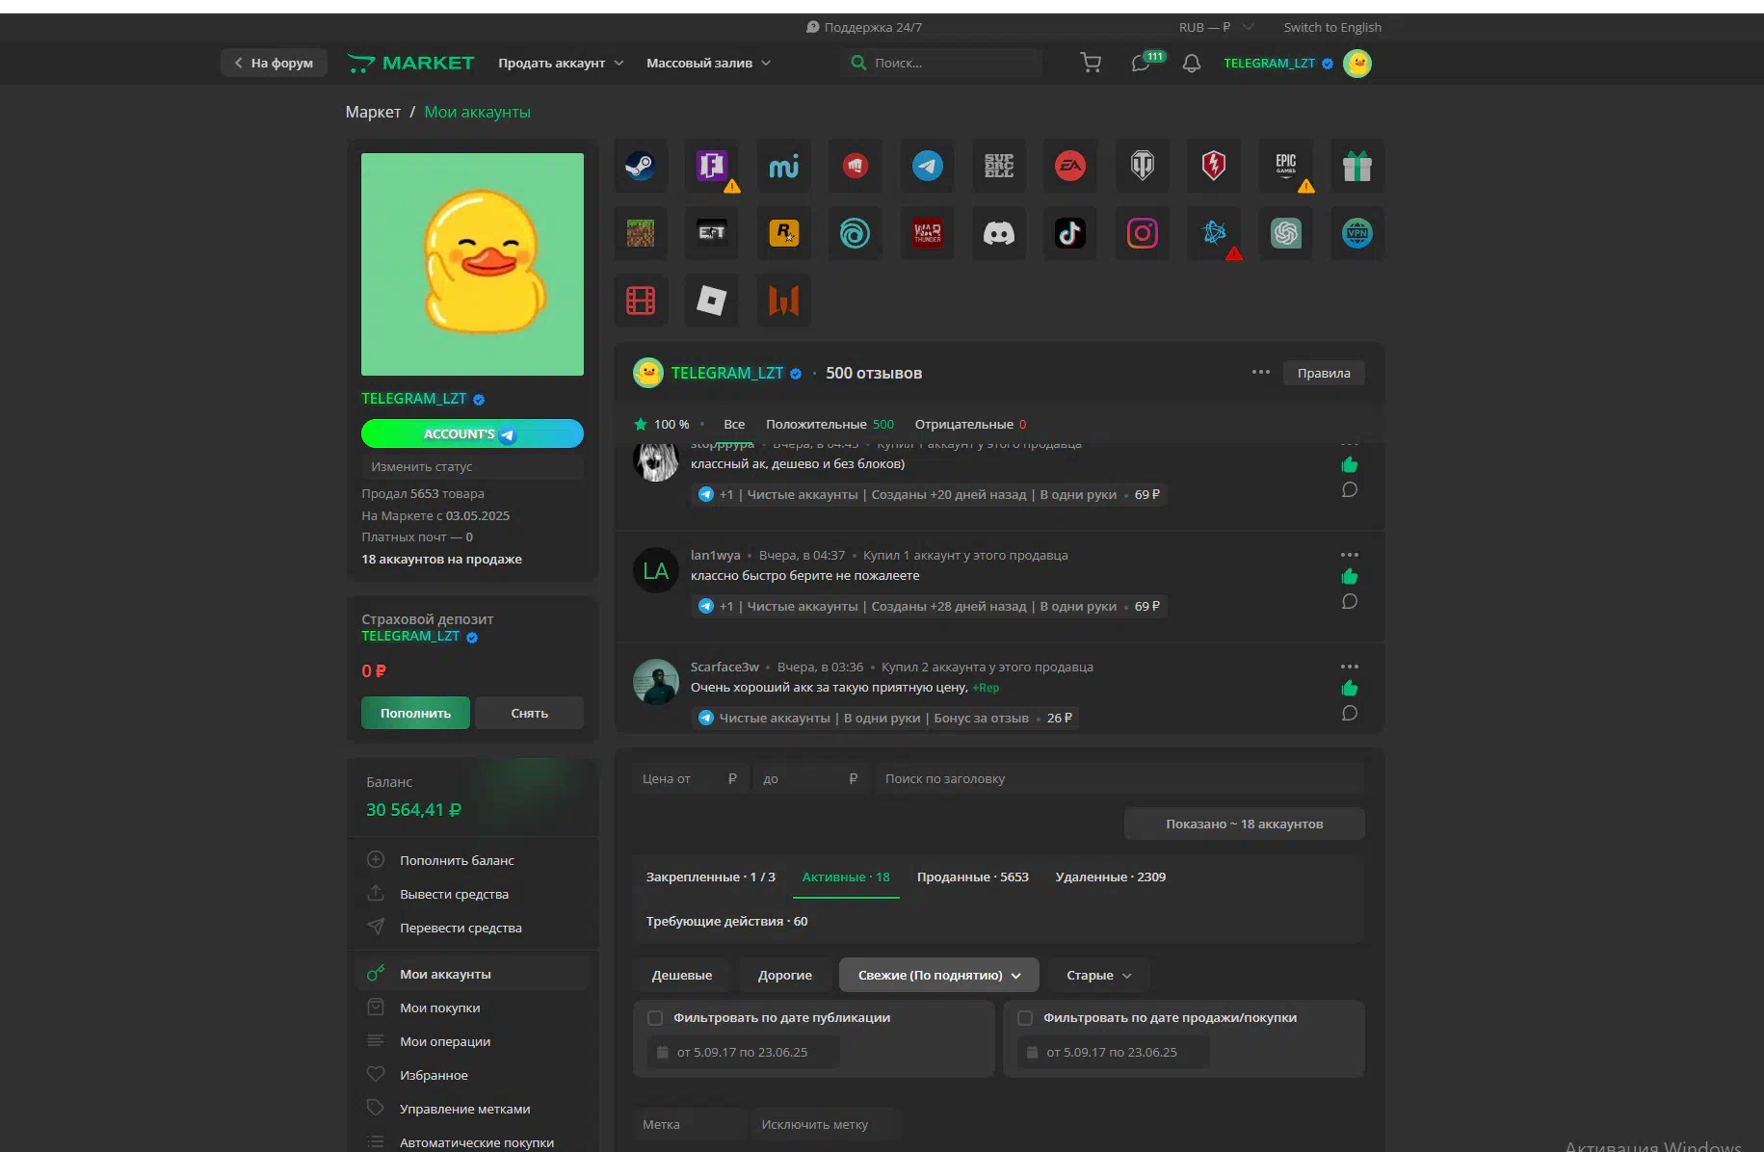Open the RUB currency dropdown
1764x1152 pixels.
point(1216,27)
